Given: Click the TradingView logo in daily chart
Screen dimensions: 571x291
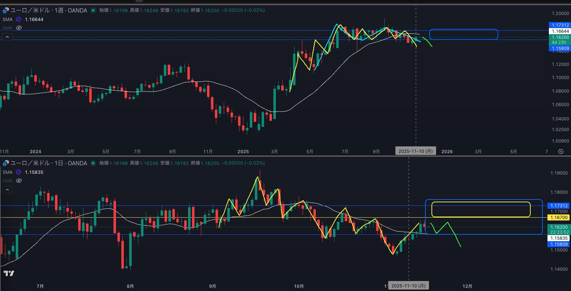Looking at the screenshot, I should [x=9, y=273].
